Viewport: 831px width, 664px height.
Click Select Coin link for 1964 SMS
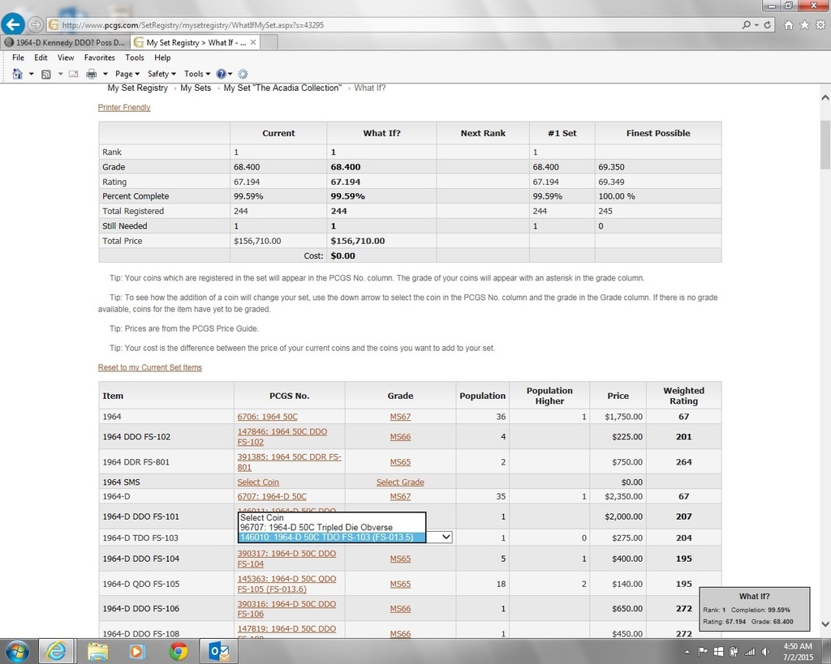point(258,482)
